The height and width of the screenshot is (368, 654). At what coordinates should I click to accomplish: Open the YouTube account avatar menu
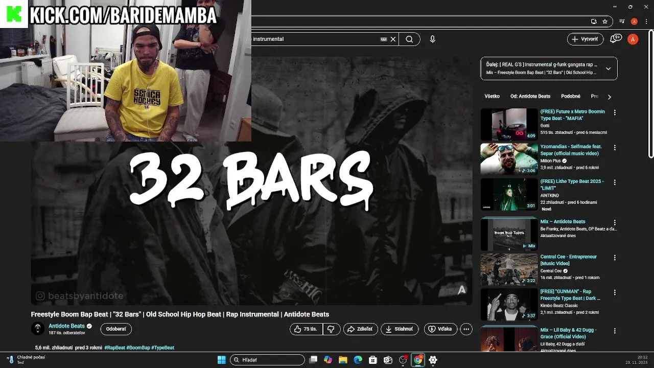pyautogui.click(x=633, y=39)
